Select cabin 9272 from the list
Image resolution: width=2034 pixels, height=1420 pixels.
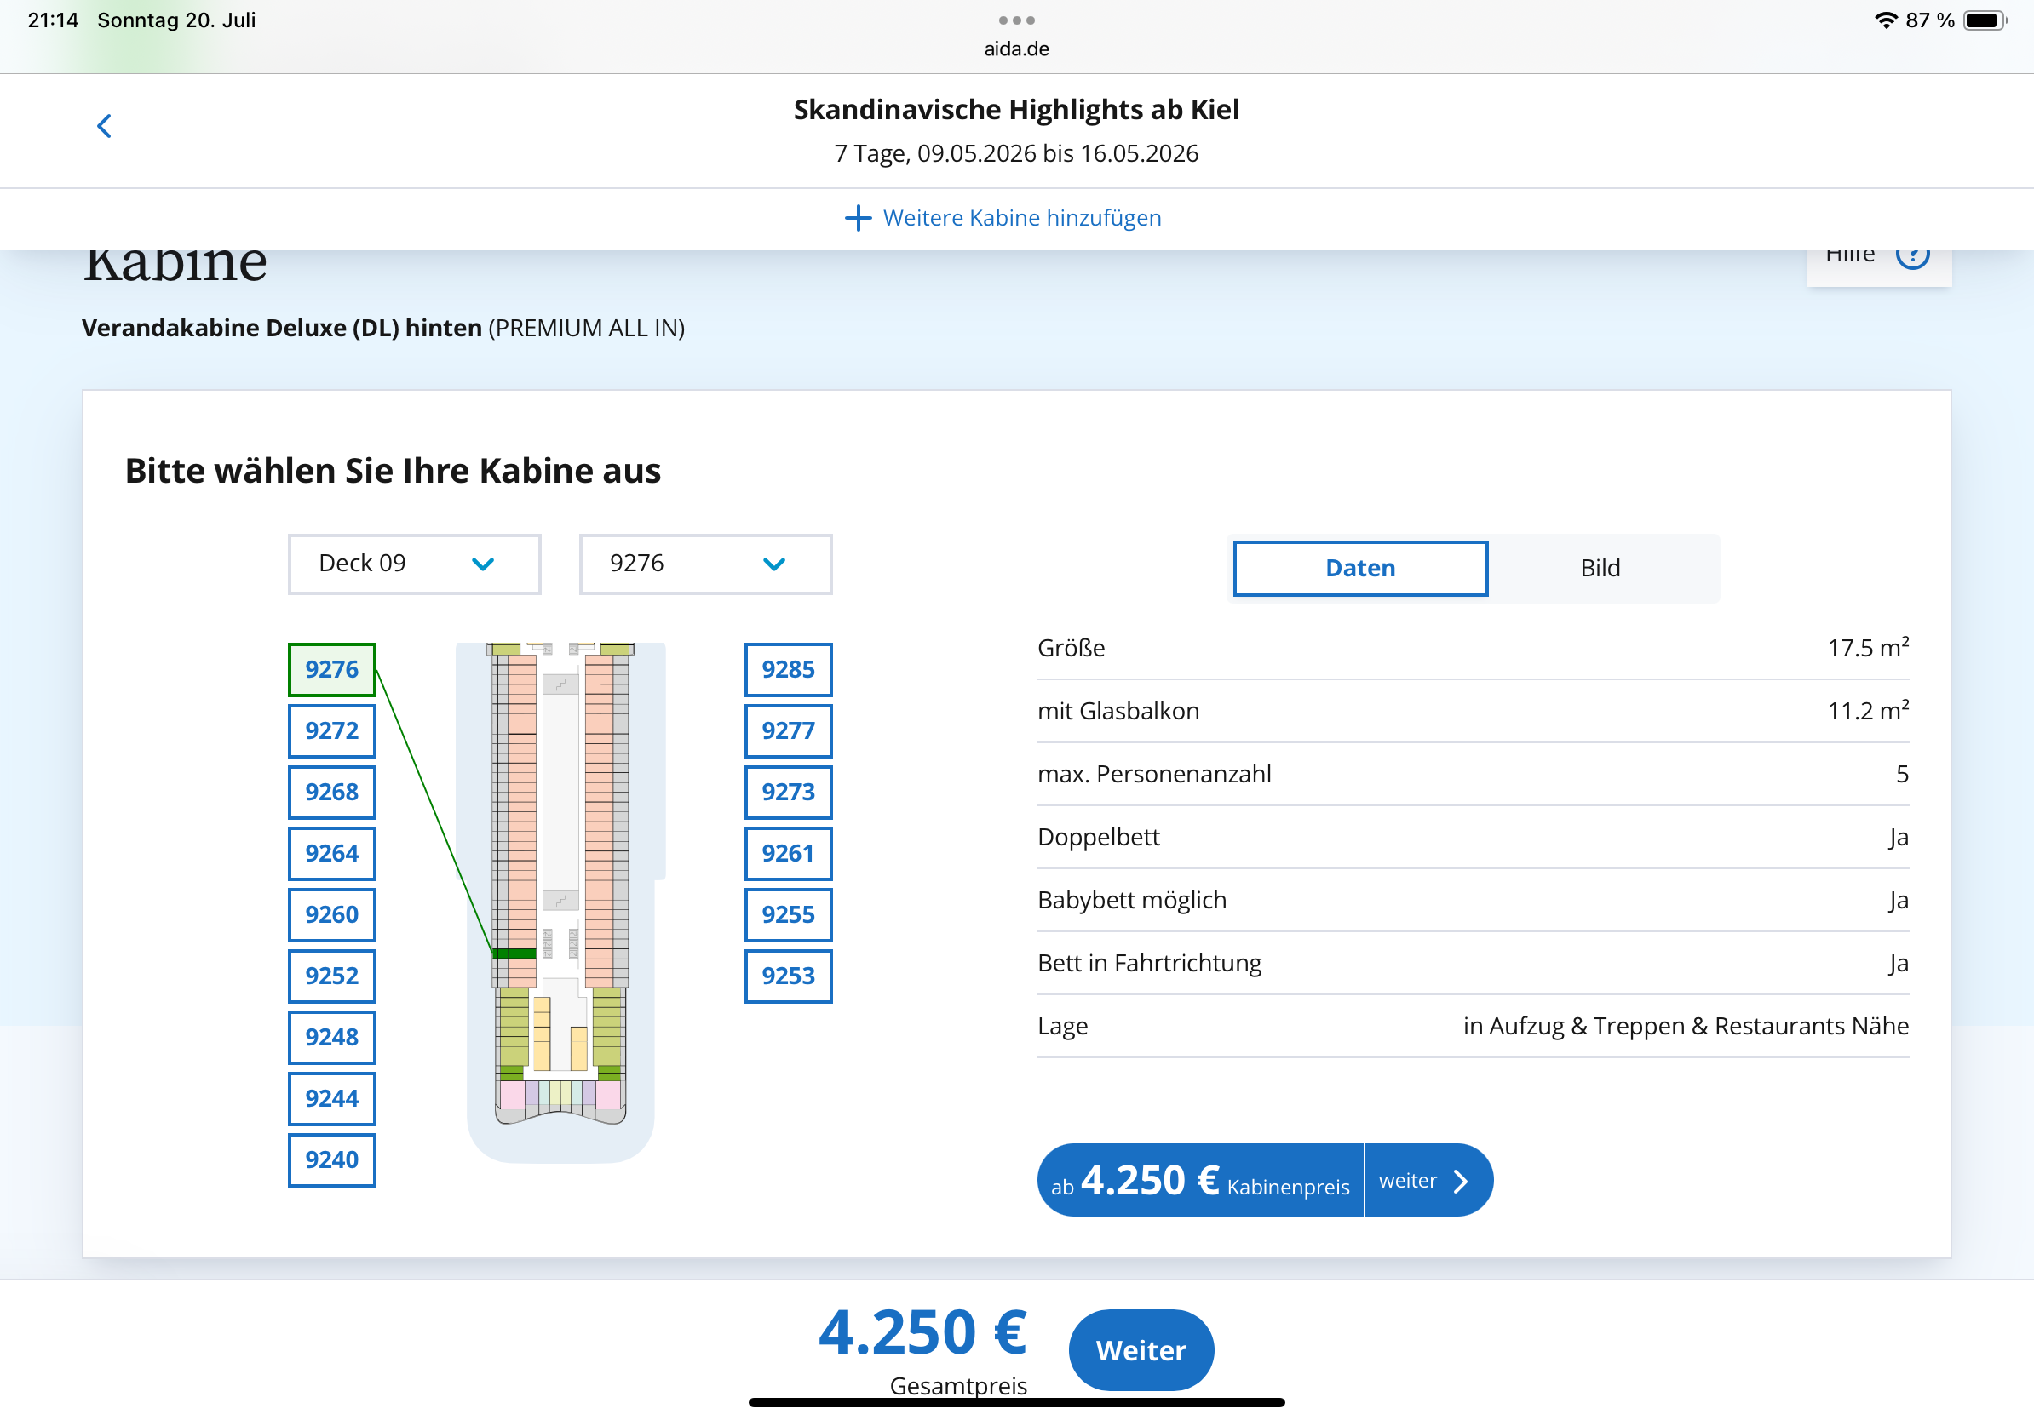coord(331,730)
